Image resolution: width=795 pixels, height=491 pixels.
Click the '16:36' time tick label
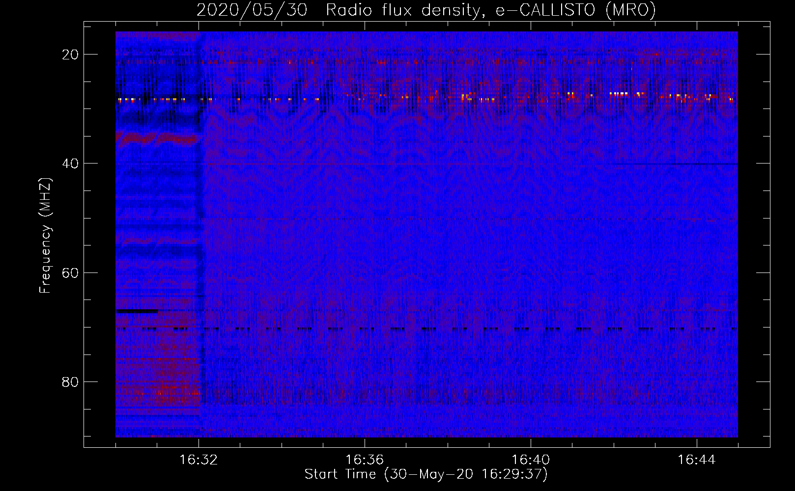[365, 460]
